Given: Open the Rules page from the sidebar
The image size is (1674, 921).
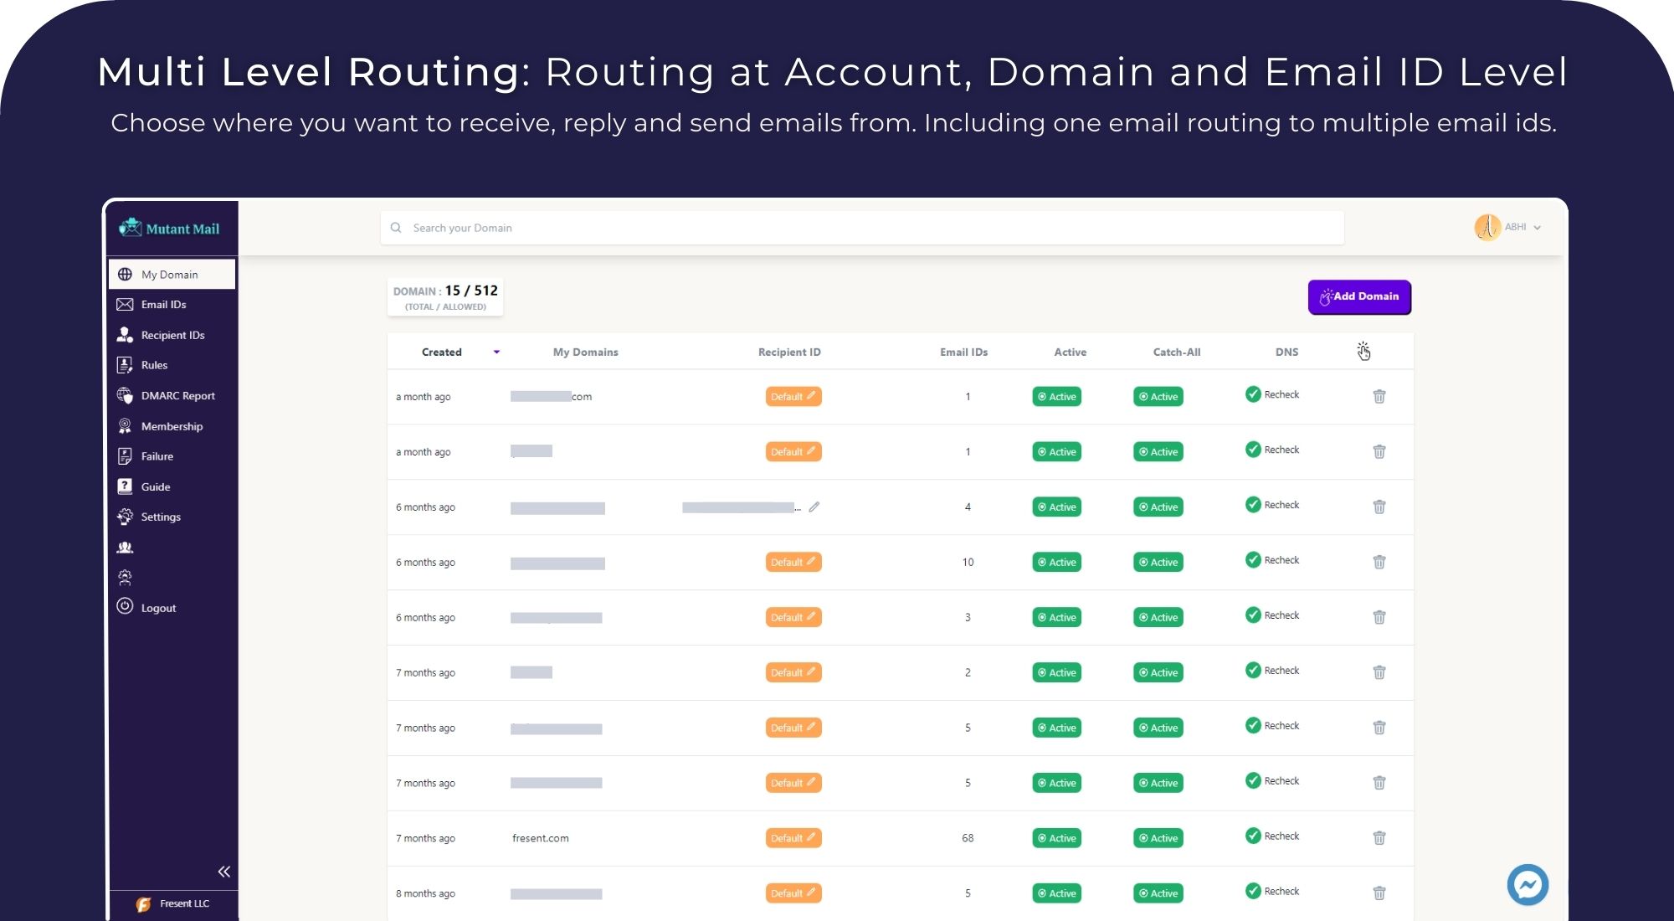Looking at the screenshot, I should pos(153,364).
